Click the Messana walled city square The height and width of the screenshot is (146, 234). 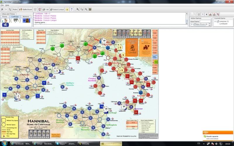[135, 101]
